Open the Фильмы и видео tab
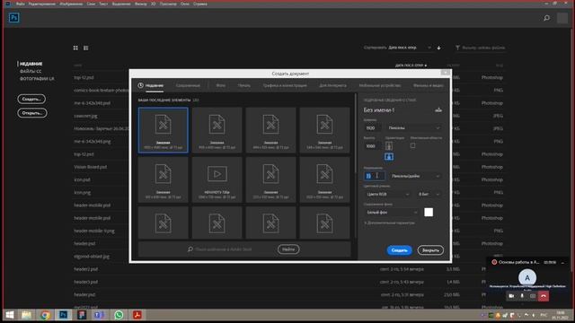 click(429, 85)
